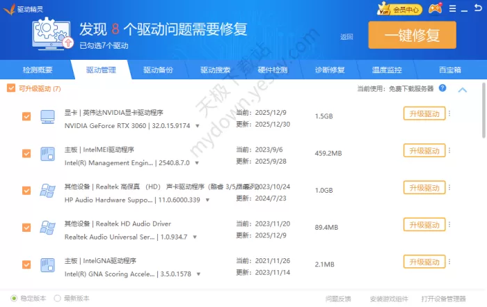Switch to the 驱动搜索 tab
The height and width of the screenshot is (307, 487).
215,70
